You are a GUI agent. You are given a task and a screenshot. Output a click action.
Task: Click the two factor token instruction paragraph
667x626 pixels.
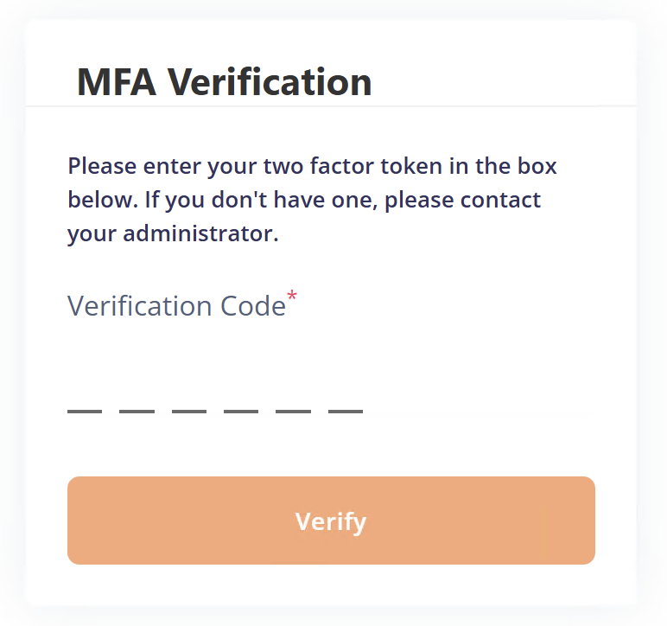311,200
